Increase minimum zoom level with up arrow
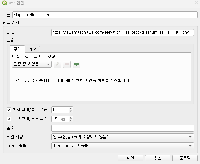 71,108
